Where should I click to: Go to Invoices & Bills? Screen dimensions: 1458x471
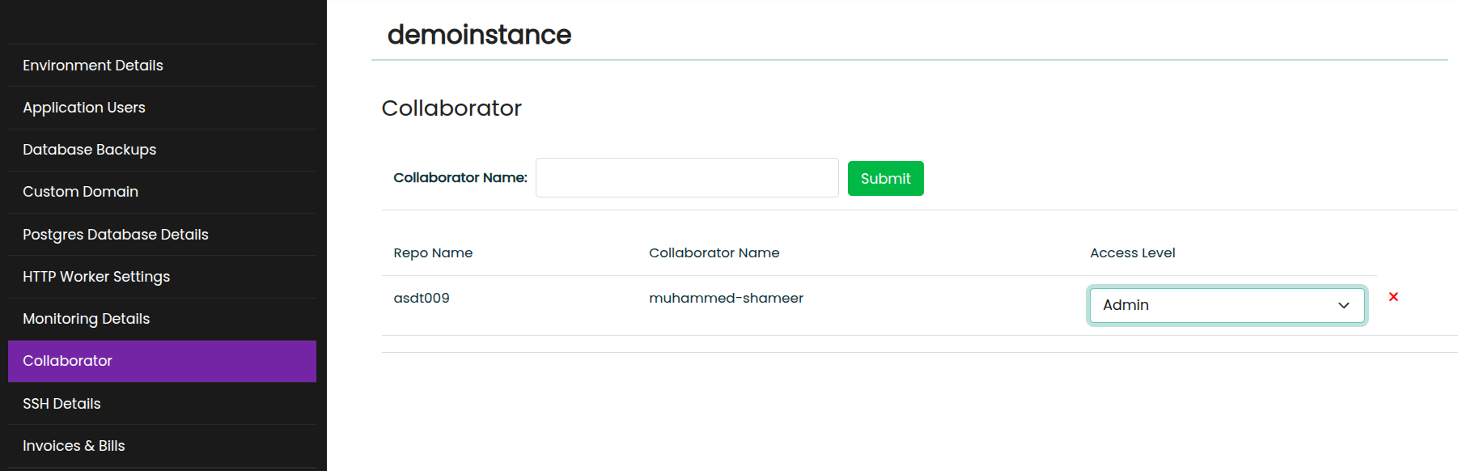pos(162,446)
